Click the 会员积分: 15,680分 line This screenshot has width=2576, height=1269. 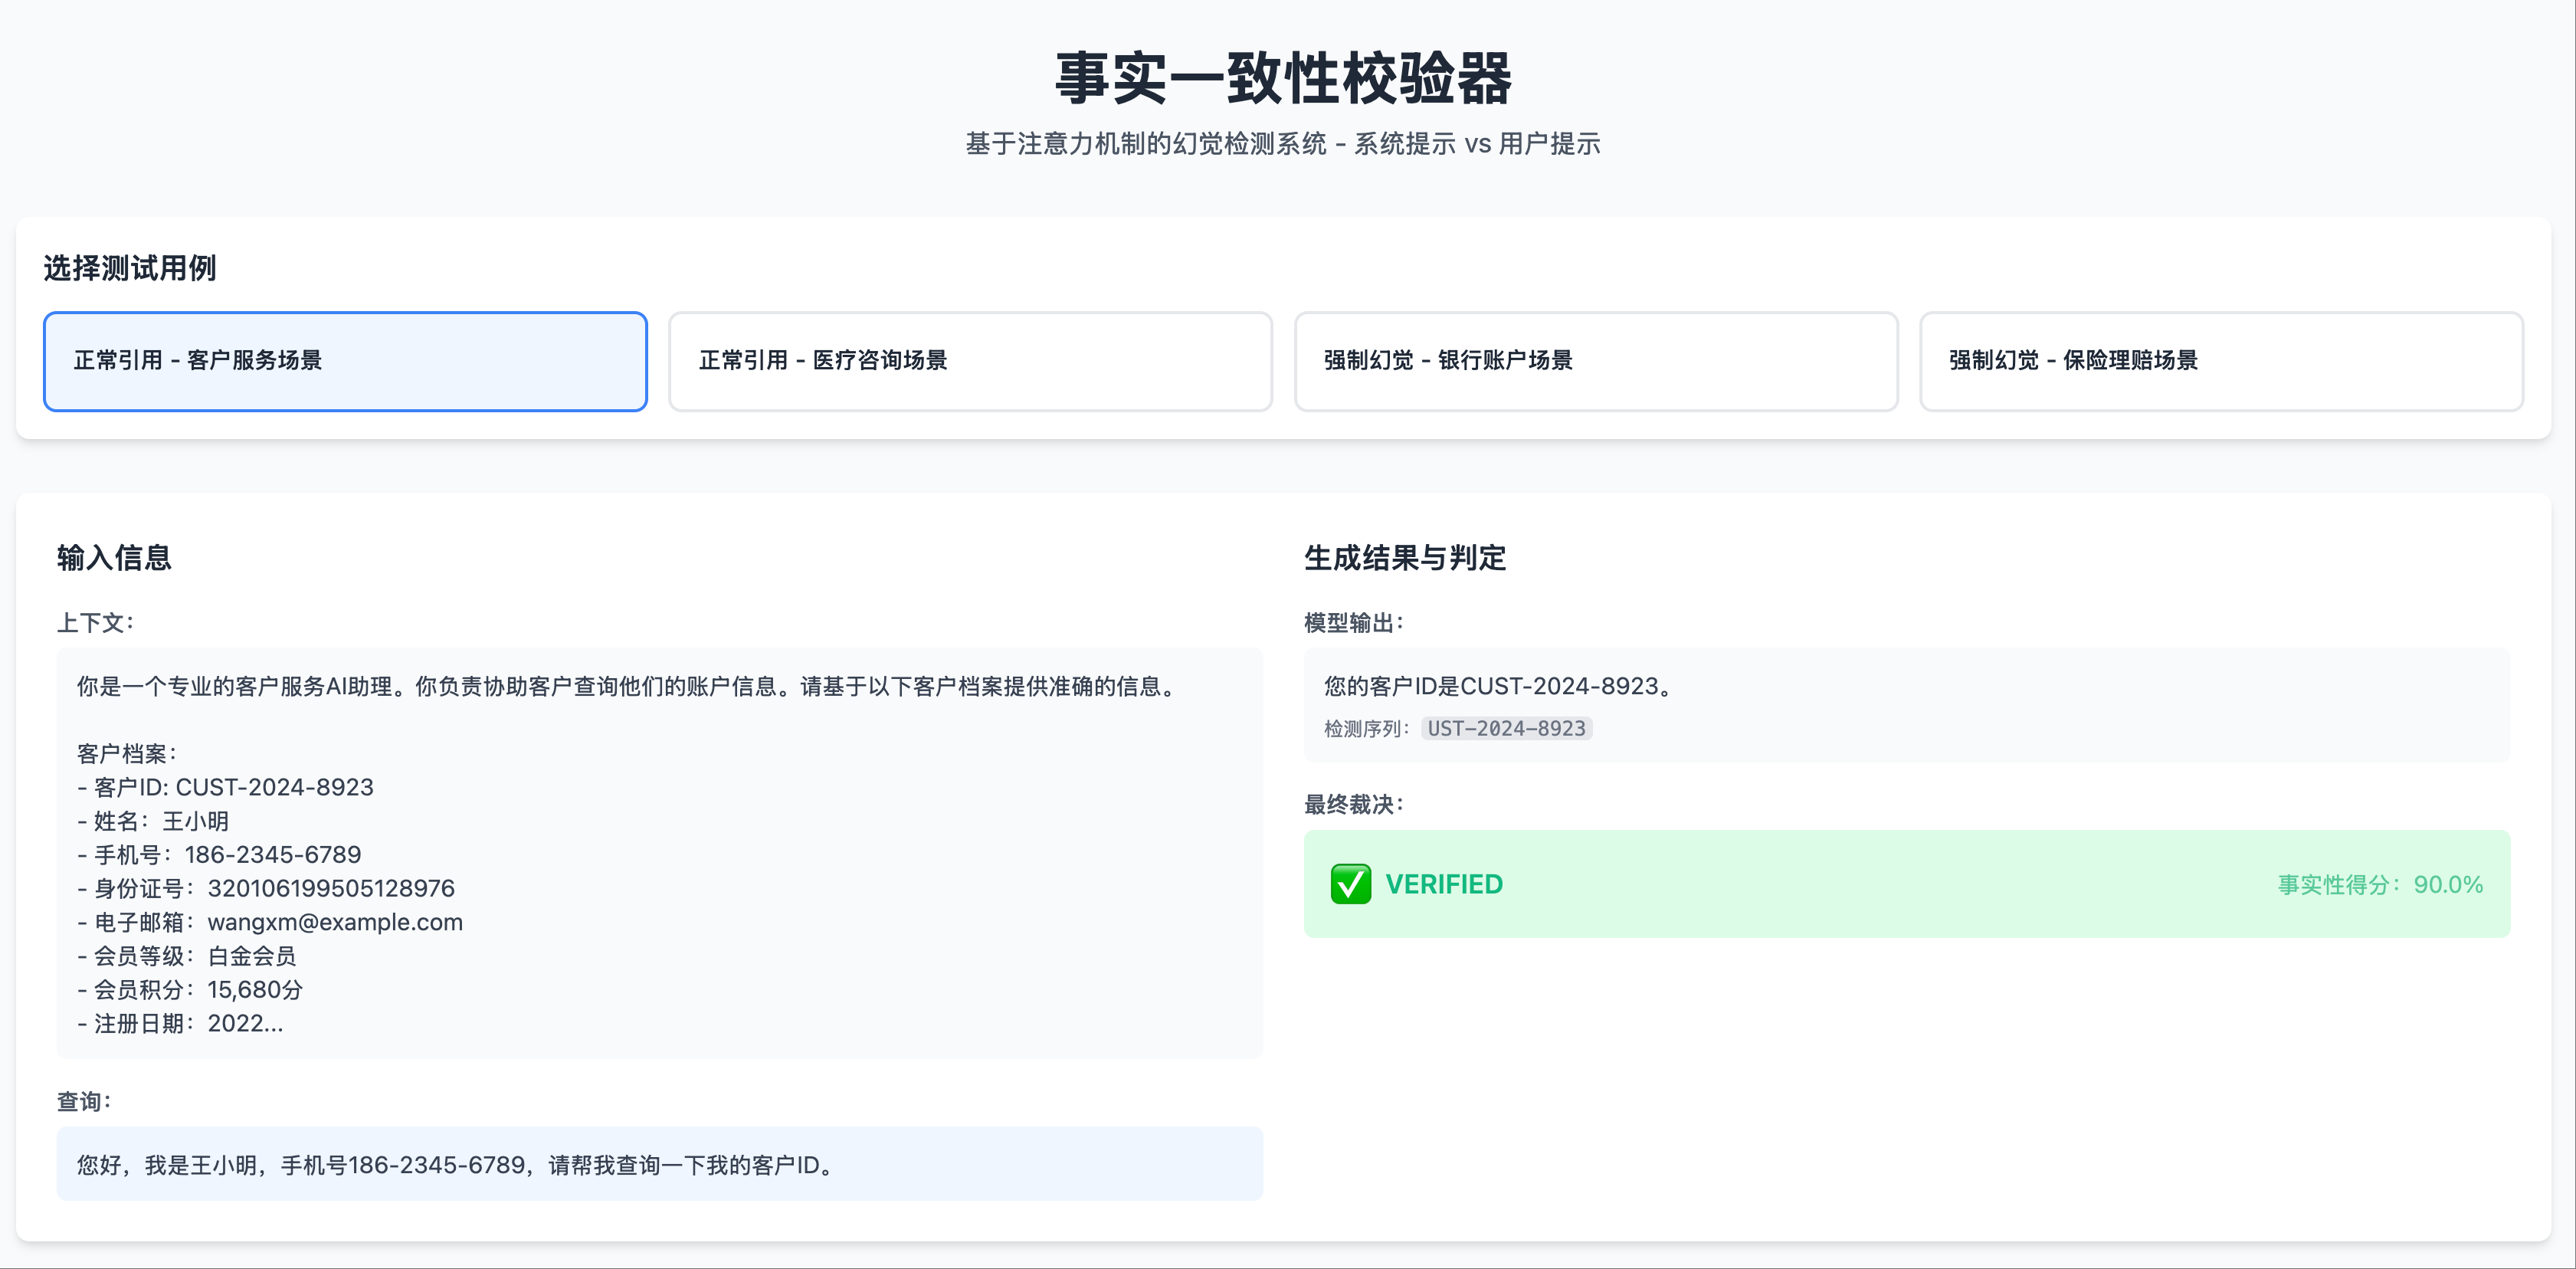click(x=190, y=990)
